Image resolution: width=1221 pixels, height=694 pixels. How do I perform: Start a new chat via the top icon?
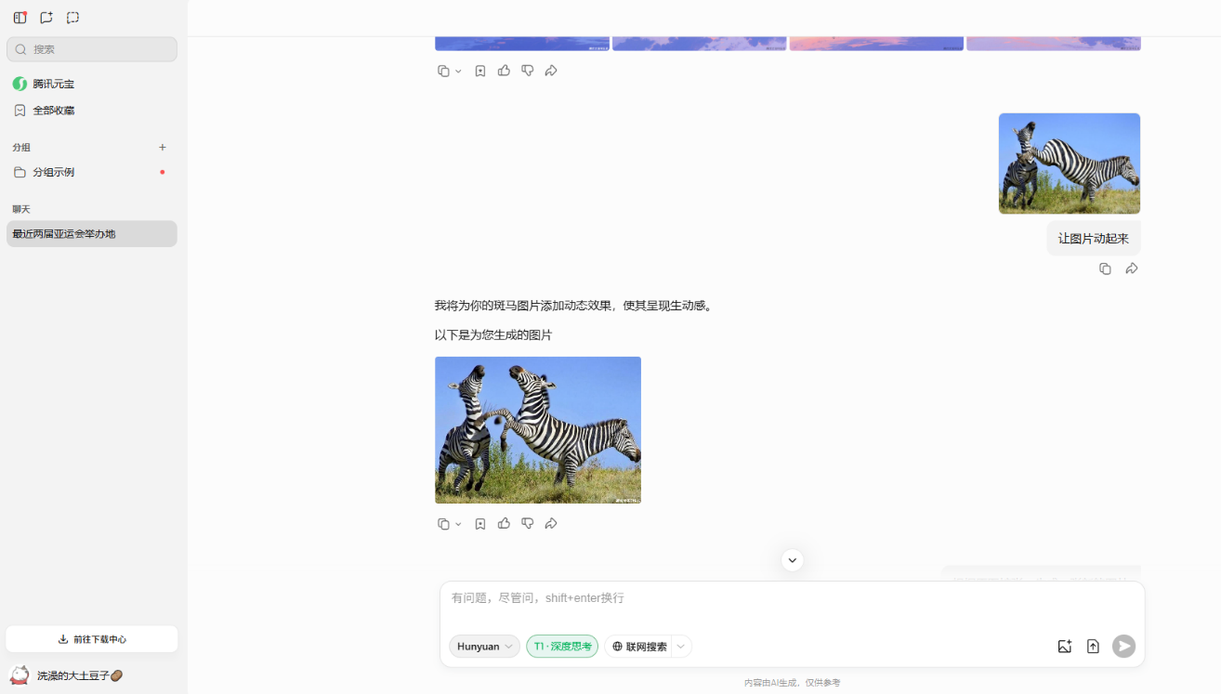point(46,18)
